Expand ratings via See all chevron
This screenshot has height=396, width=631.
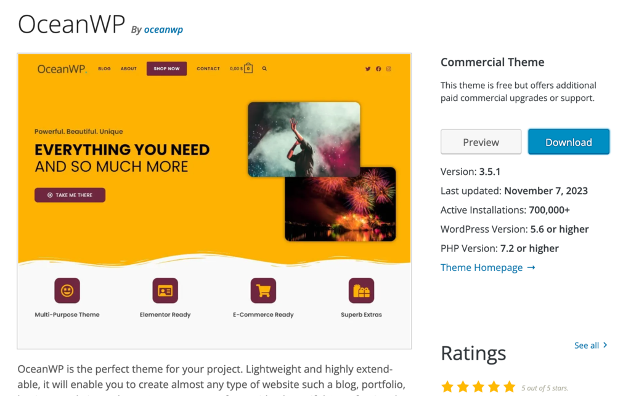605,345
